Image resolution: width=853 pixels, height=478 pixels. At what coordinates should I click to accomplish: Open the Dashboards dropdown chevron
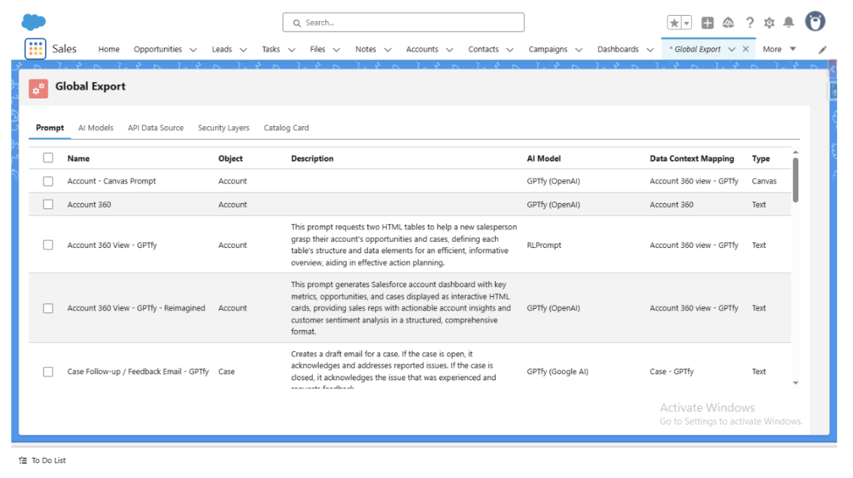coord(650,50)
